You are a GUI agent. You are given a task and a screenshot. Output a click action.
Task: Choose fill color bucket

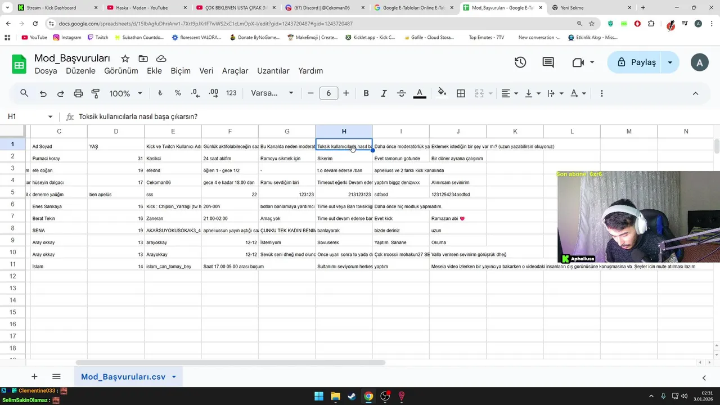pyautogui.click(x=442, y=93)
